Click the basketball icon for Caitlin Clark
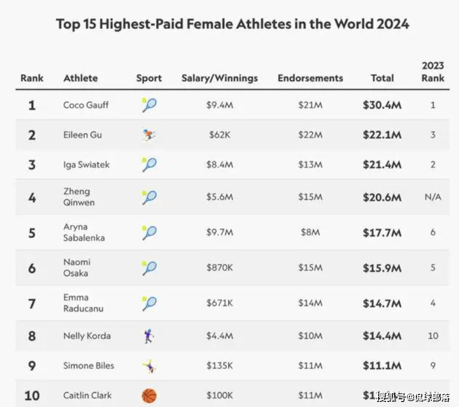459x407 pixels. [148, 395]
